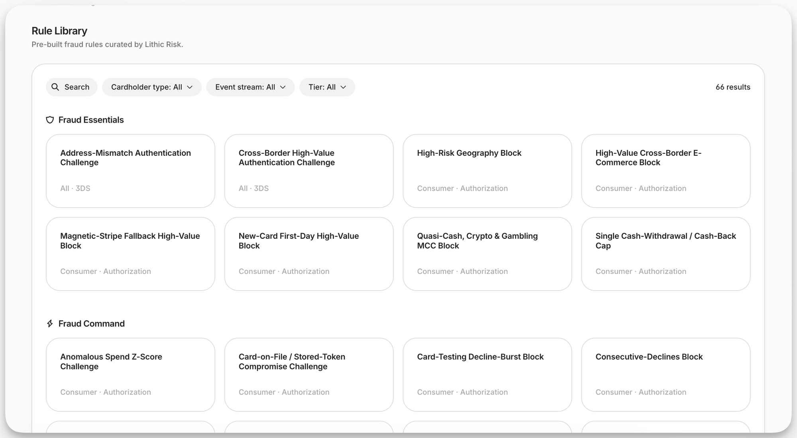Image resolution: width=797 pixels, height=438 pixels.
Task: Select New-Card First-Day High-Value Block card
Action: 309,254
